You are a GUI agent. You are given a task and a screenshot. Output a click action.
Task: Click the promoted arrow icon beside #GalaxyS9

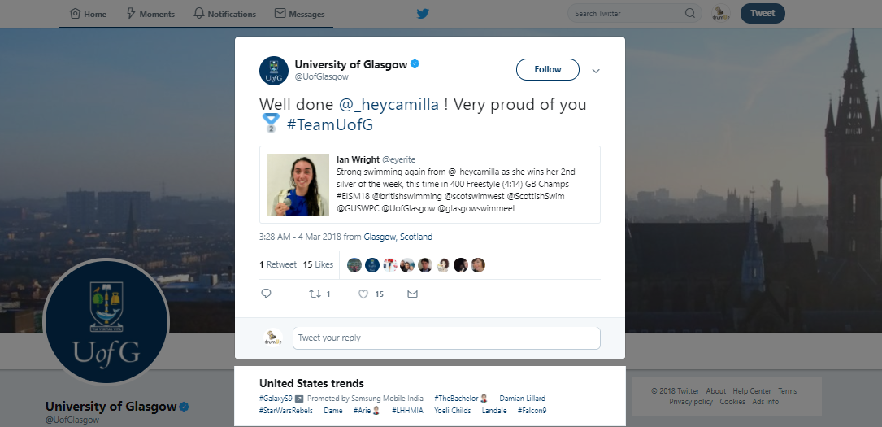[x=298, y=399]
